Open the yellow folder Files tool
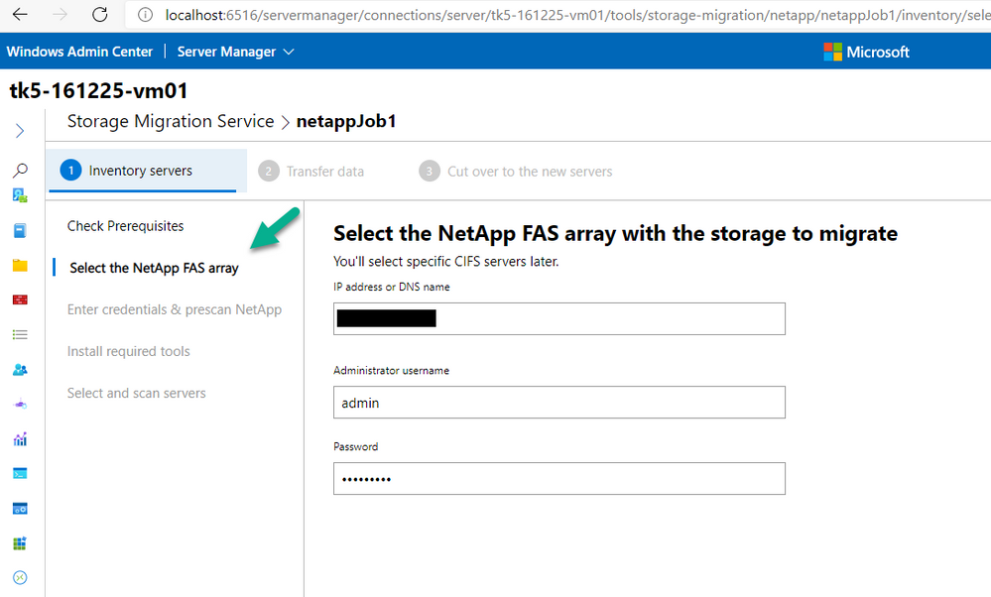This screenshot has width=991, height=597. pos(20,266)
